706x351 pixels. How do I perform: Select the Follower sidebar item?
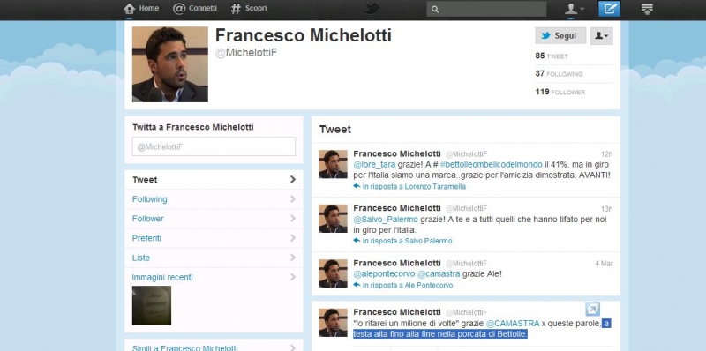pos(214,219)
